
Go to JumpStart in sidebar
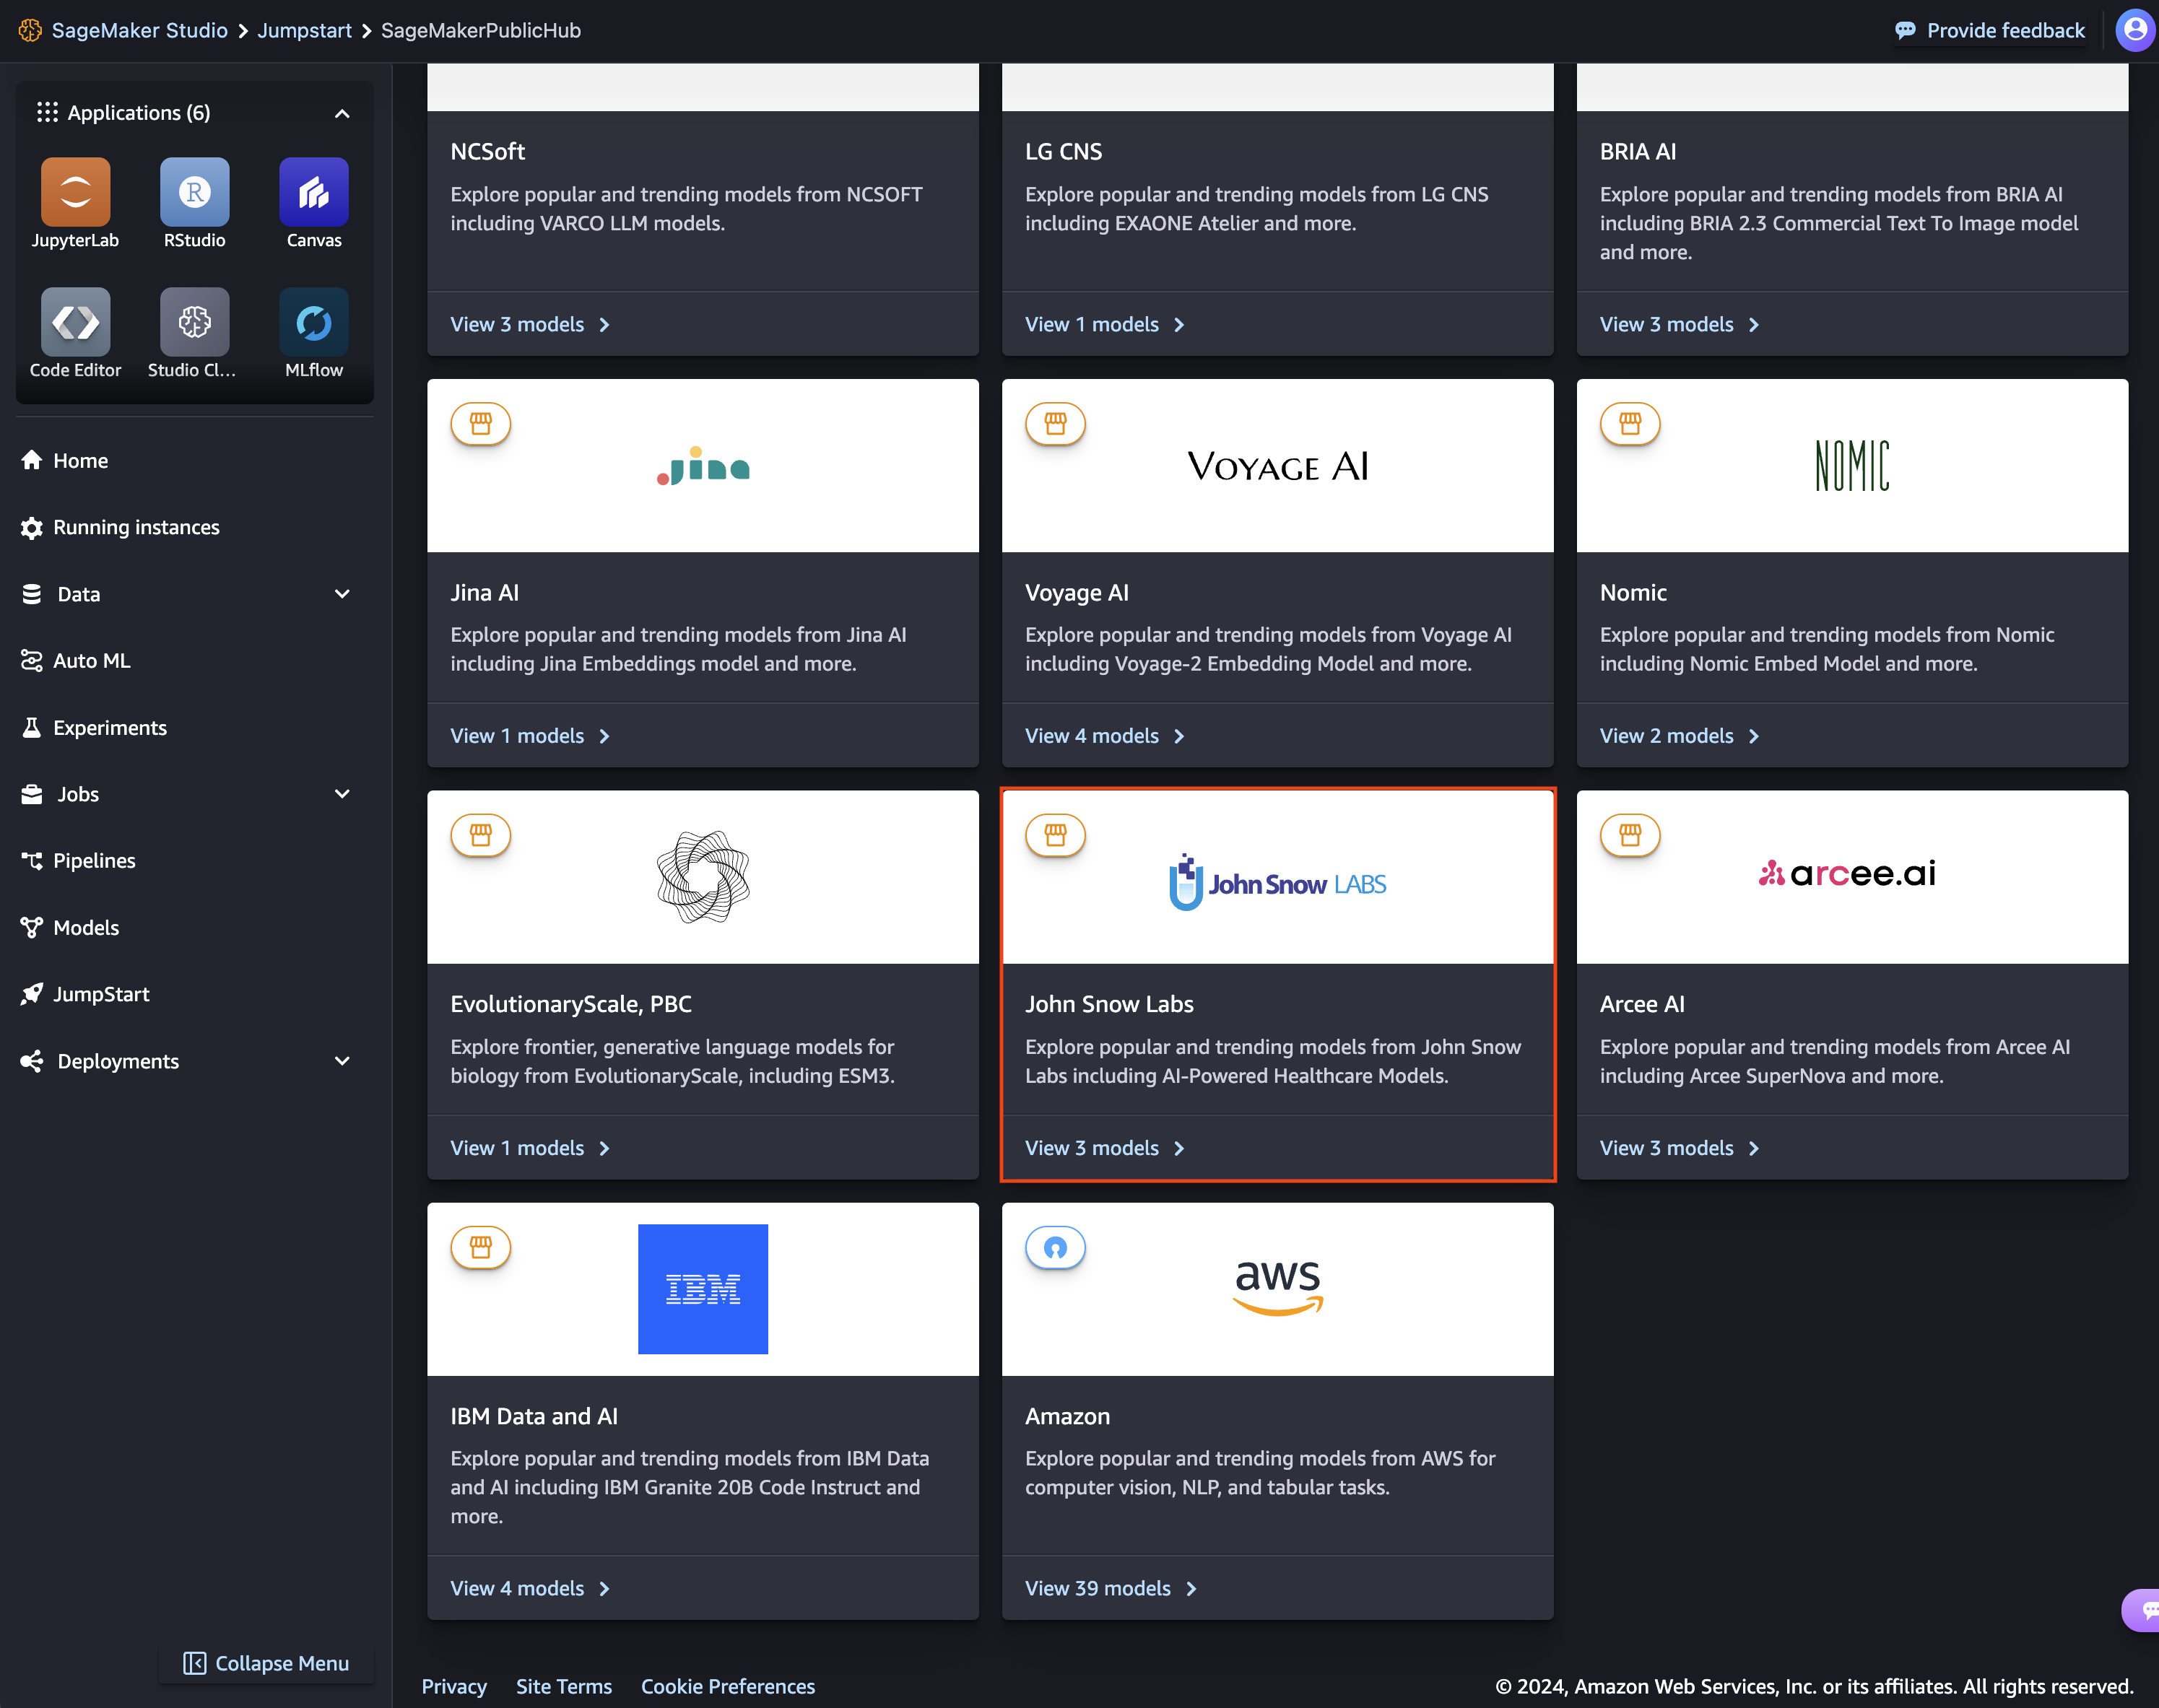click(101, 994)
